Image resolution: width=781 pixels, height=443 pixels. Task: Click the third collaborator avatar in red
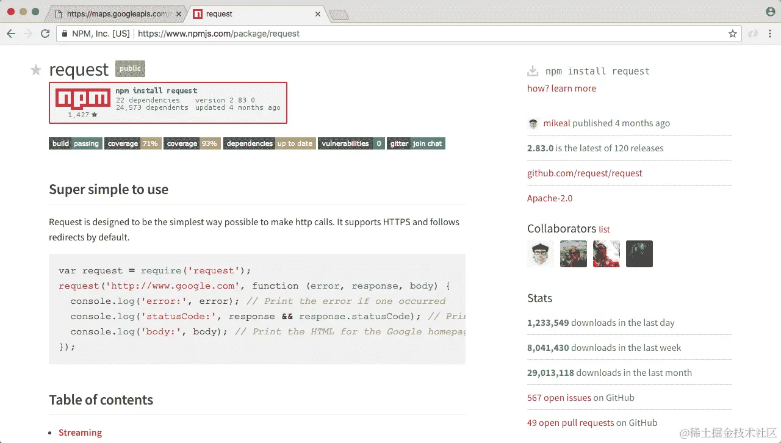(x=606, y=254)
